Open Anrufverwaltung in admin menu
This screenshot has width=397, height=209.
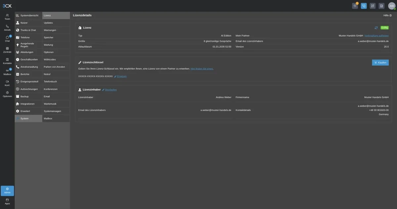coord(28,67)
